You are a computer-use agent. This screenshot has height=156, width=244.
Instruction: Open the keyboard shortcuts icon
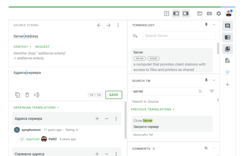[x=209, y=14]
